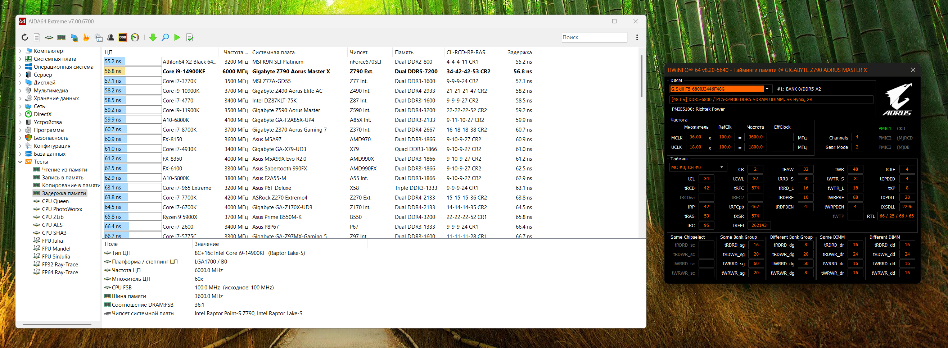948x348 pixels.
Task: Collapse the Тесты tree node
Action: coord(20,162)
